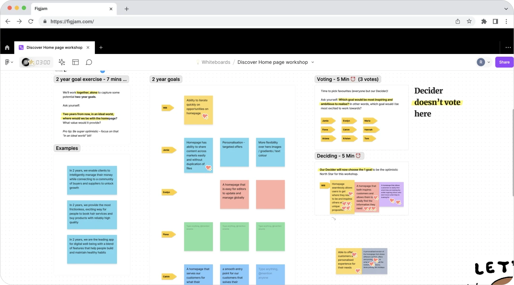Click the browser extensions puzzle icon
This screenshot has height=285, width=514.
[x=484, y=21]
